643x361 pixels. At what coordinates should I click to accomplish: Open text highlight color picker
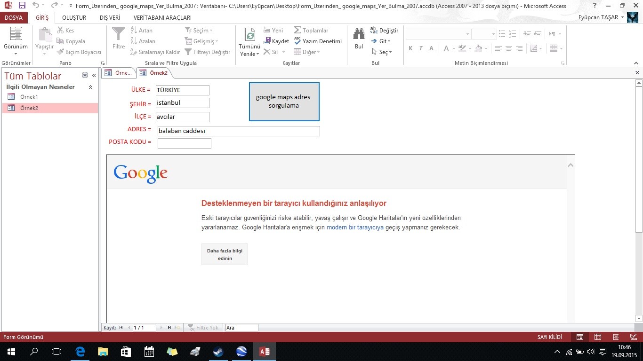point(464,48)
